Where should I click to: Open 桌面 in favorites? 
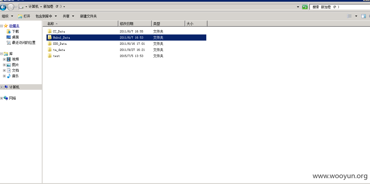tap(15, 37)
